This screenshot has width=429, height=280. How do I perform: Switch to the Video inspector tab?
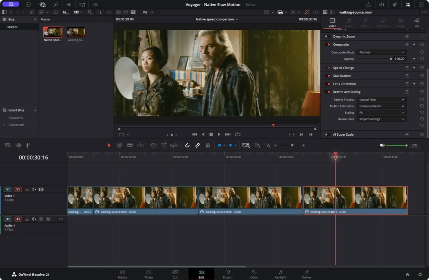pos(332,23)
